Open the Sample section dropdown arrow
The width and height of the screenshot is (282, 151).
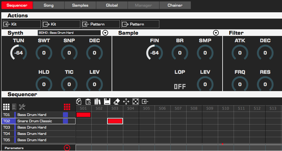216,33
